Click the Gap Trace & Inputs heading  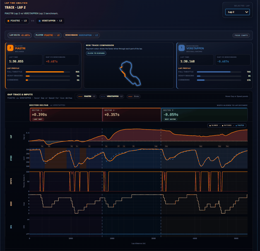point(20,94)
